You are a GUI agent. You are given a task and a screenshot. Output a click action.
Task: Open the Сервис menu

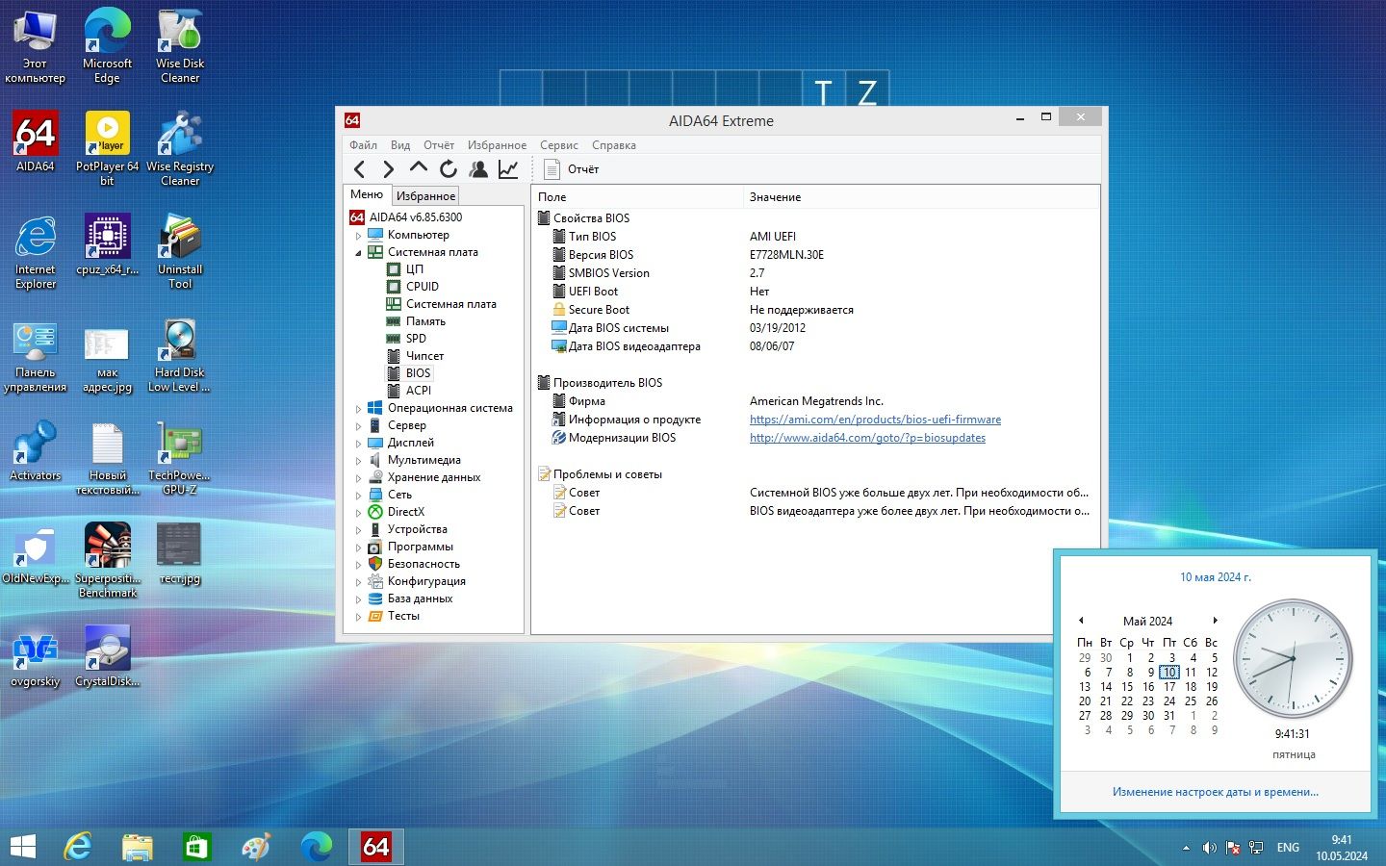click(x=559, y=145)
